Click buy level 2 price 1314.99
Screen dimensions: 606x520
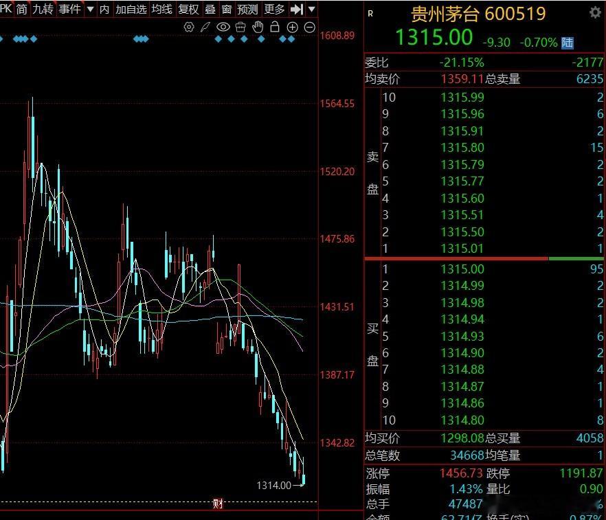coord(462,286)
